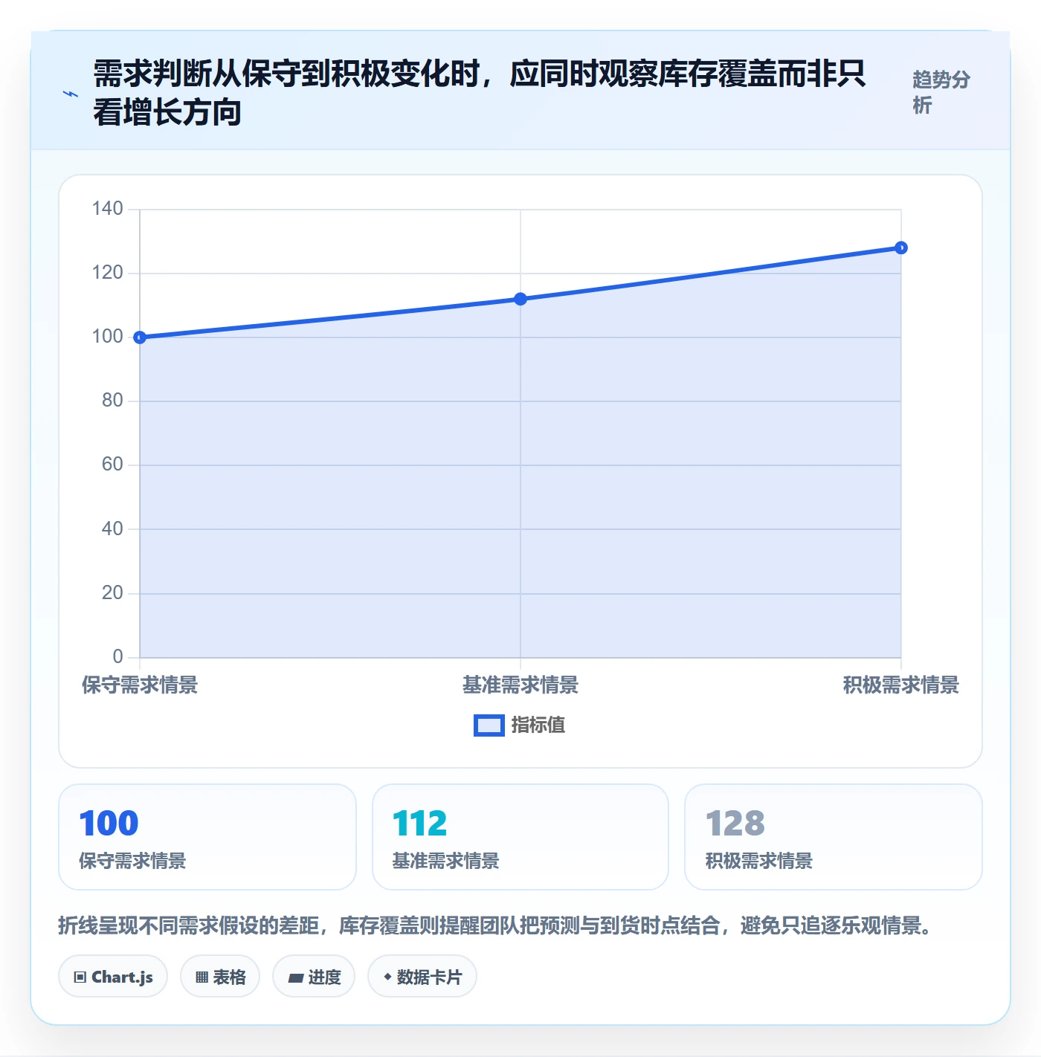Screen dimensions: 1041x1057
Task: Click the 指标值 legend color box
Action: (489, 725)
